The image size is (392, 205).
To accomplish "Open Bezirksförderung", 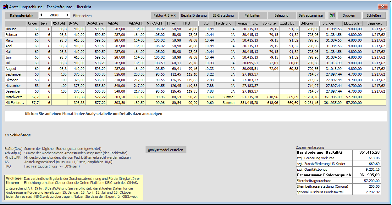I will coord(194,15).
